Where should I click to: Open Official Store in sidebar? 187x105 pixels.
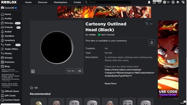click(x=10, y=91)
